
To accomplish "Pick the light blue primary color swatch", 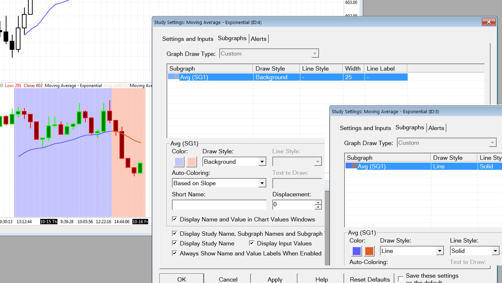I will click(x=179, y=162).
